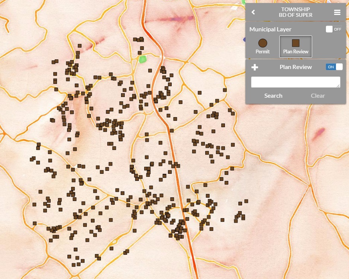Click the back arrow in the header
This screenshot has width=349, height=279.
[253, 12]
